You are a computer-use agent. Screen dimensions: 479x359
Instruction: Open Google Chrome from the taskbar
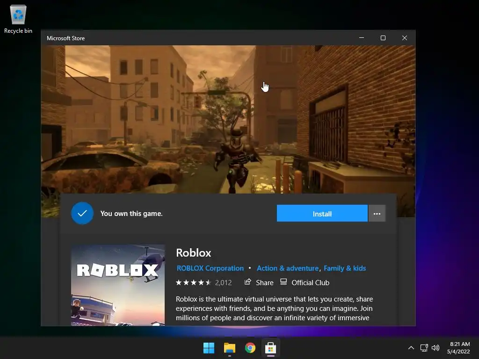(250, 348)
